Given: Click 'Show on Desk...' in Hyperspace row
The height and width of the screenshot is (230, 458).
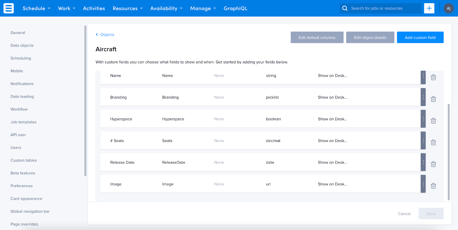Looking at the screenshot, I should click(x=332, y=119).
